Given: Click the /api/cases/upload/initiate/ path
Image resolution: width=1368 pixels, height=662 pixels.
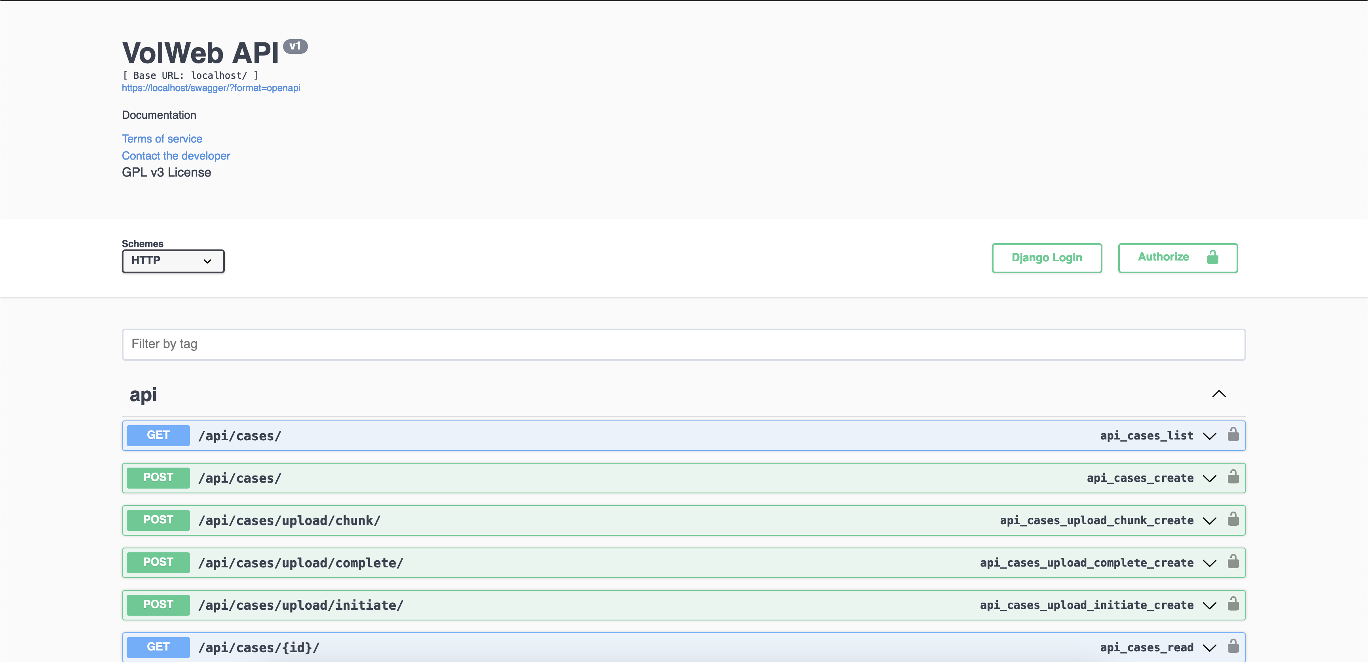Looking at the screenshot, I should coord(300,605).
